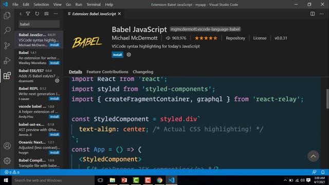
Task: Open the Source Control view
Action: (7, 45)
